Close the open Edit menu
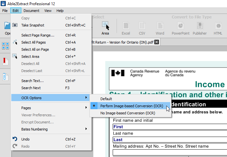The height and width of the screenshot is (157, 227). (x=15, y=11)
